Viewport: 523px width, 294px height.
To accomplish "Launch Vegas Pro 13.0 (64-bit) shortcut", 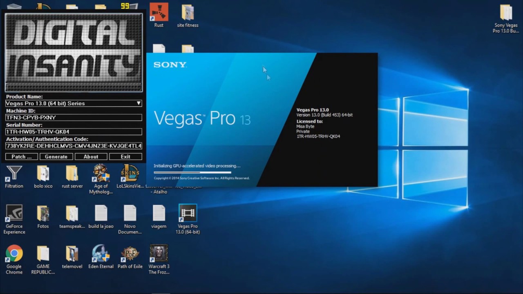I will click(188, 220).
